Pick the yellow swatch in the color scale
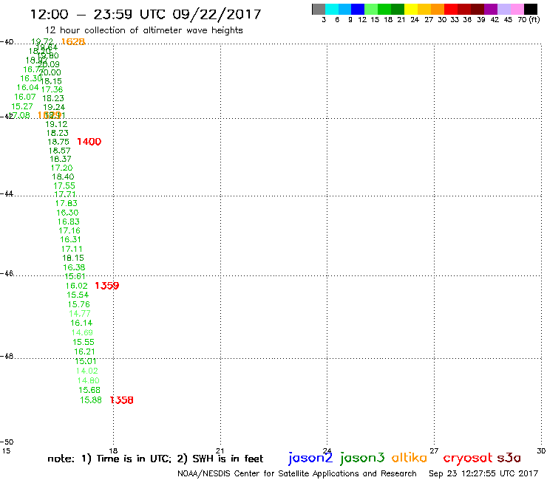Image resolution: width=547 pixels, height=480 pixels. click(x=411, y=9)
